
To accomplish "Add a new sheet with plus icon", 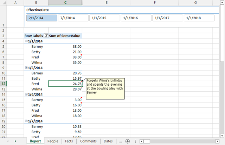I will tap(128, 141).
